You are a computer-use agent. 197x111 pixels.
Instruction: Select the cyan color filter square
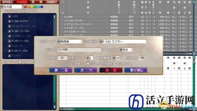(x=38, y=7)
